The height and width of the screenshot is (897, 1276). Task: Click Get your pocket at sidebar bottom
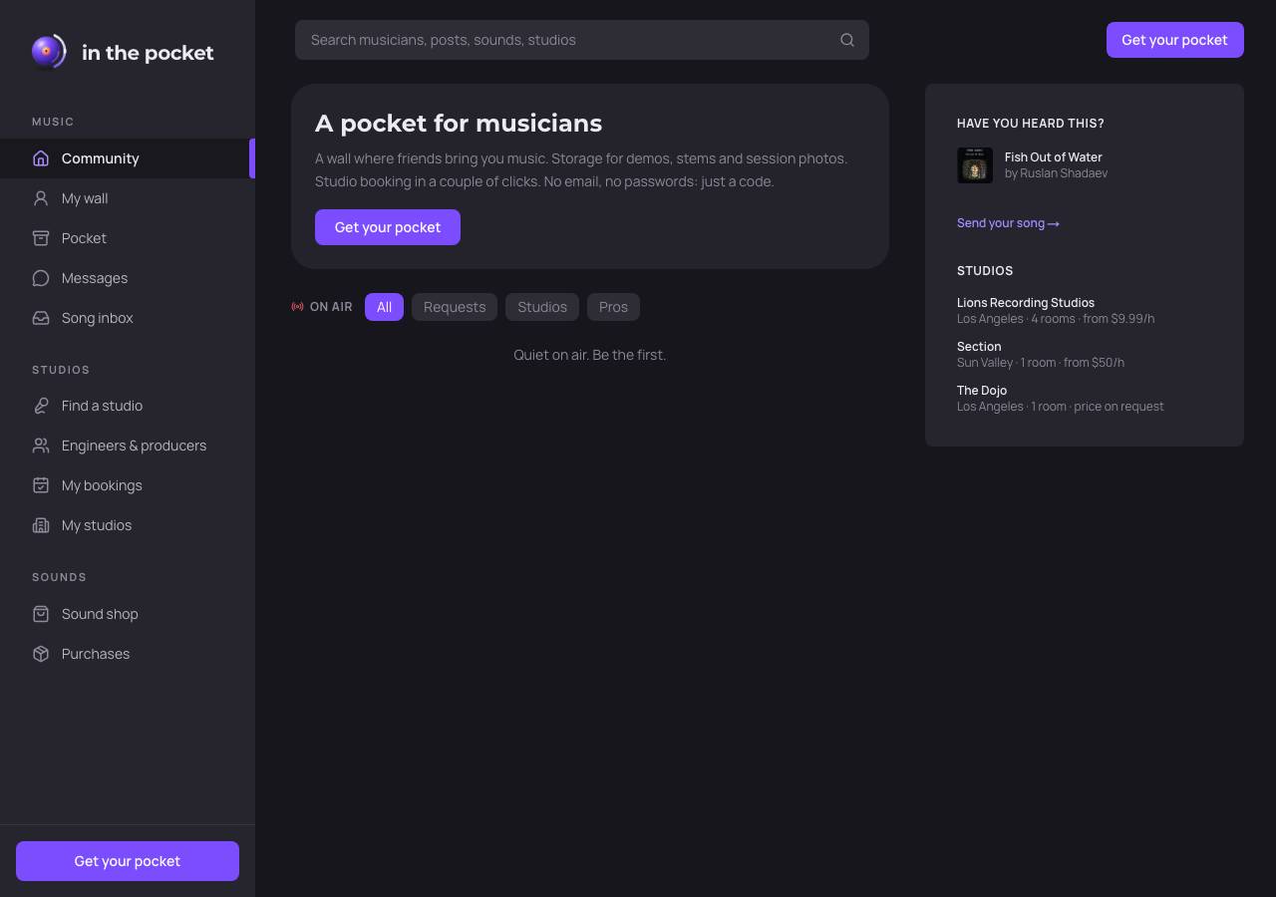click(128, 861)
